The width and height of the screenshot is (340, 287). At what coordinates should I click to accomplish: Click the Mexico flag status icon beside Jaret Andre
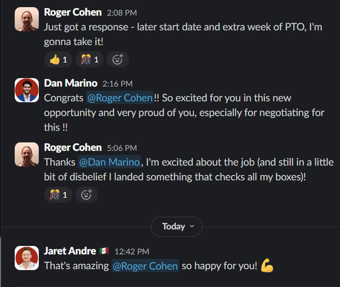104,251
